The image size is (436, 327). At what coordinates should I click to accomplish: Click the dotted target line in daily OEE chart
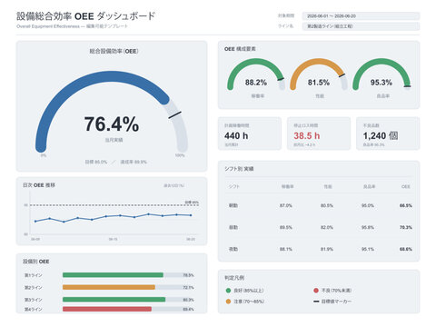click(x=114, y=205)
